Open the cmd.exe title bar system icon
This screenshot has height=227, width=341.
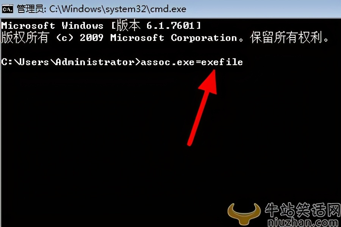pyautogui.click(x=8, y=9)
